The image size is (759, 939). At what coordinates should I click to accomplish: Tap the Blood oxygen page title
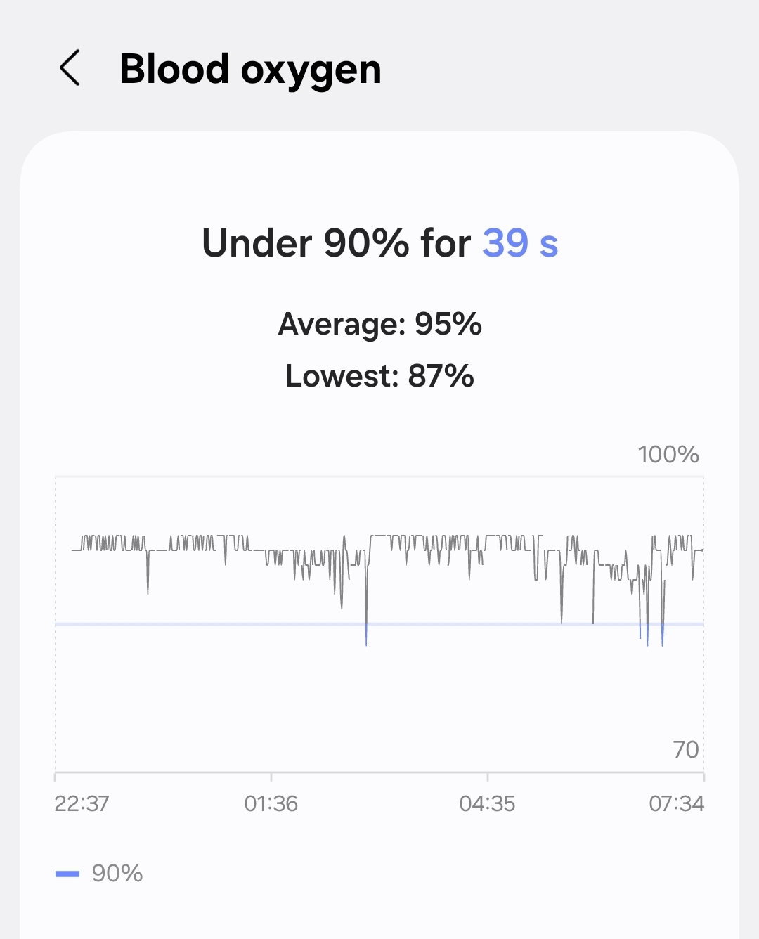point(250,70)
